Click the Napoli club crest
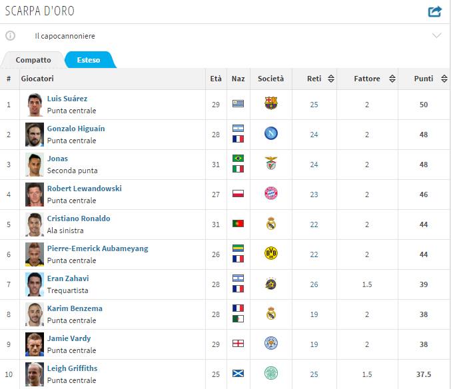 270,133
